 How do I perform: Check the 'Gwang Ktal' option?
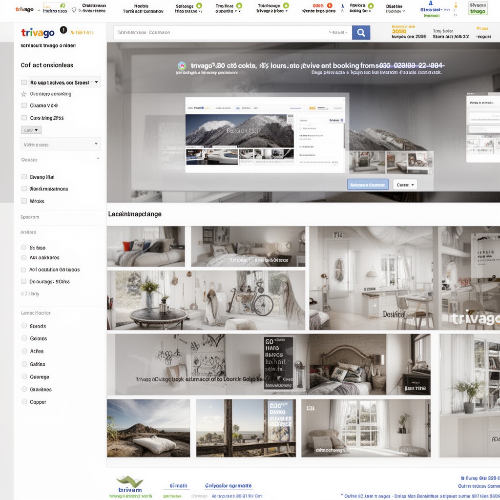(x=24, y=177)
